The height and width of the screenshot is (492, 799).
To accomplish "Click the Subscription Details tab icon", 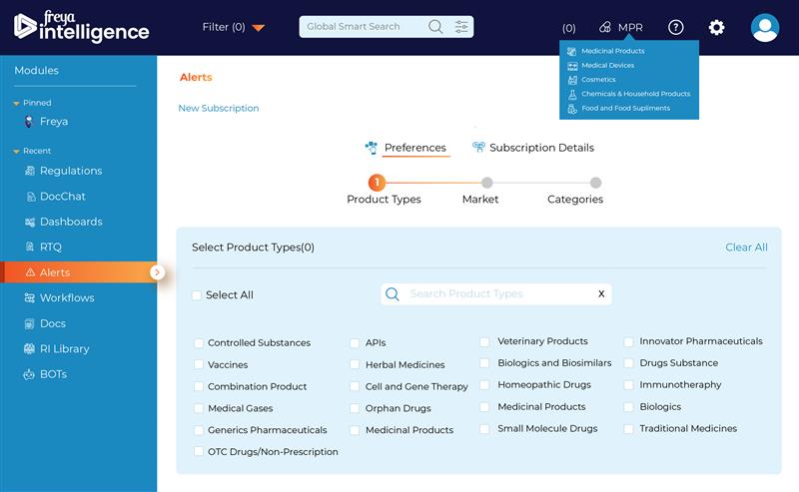I will (x=478, y=147).
